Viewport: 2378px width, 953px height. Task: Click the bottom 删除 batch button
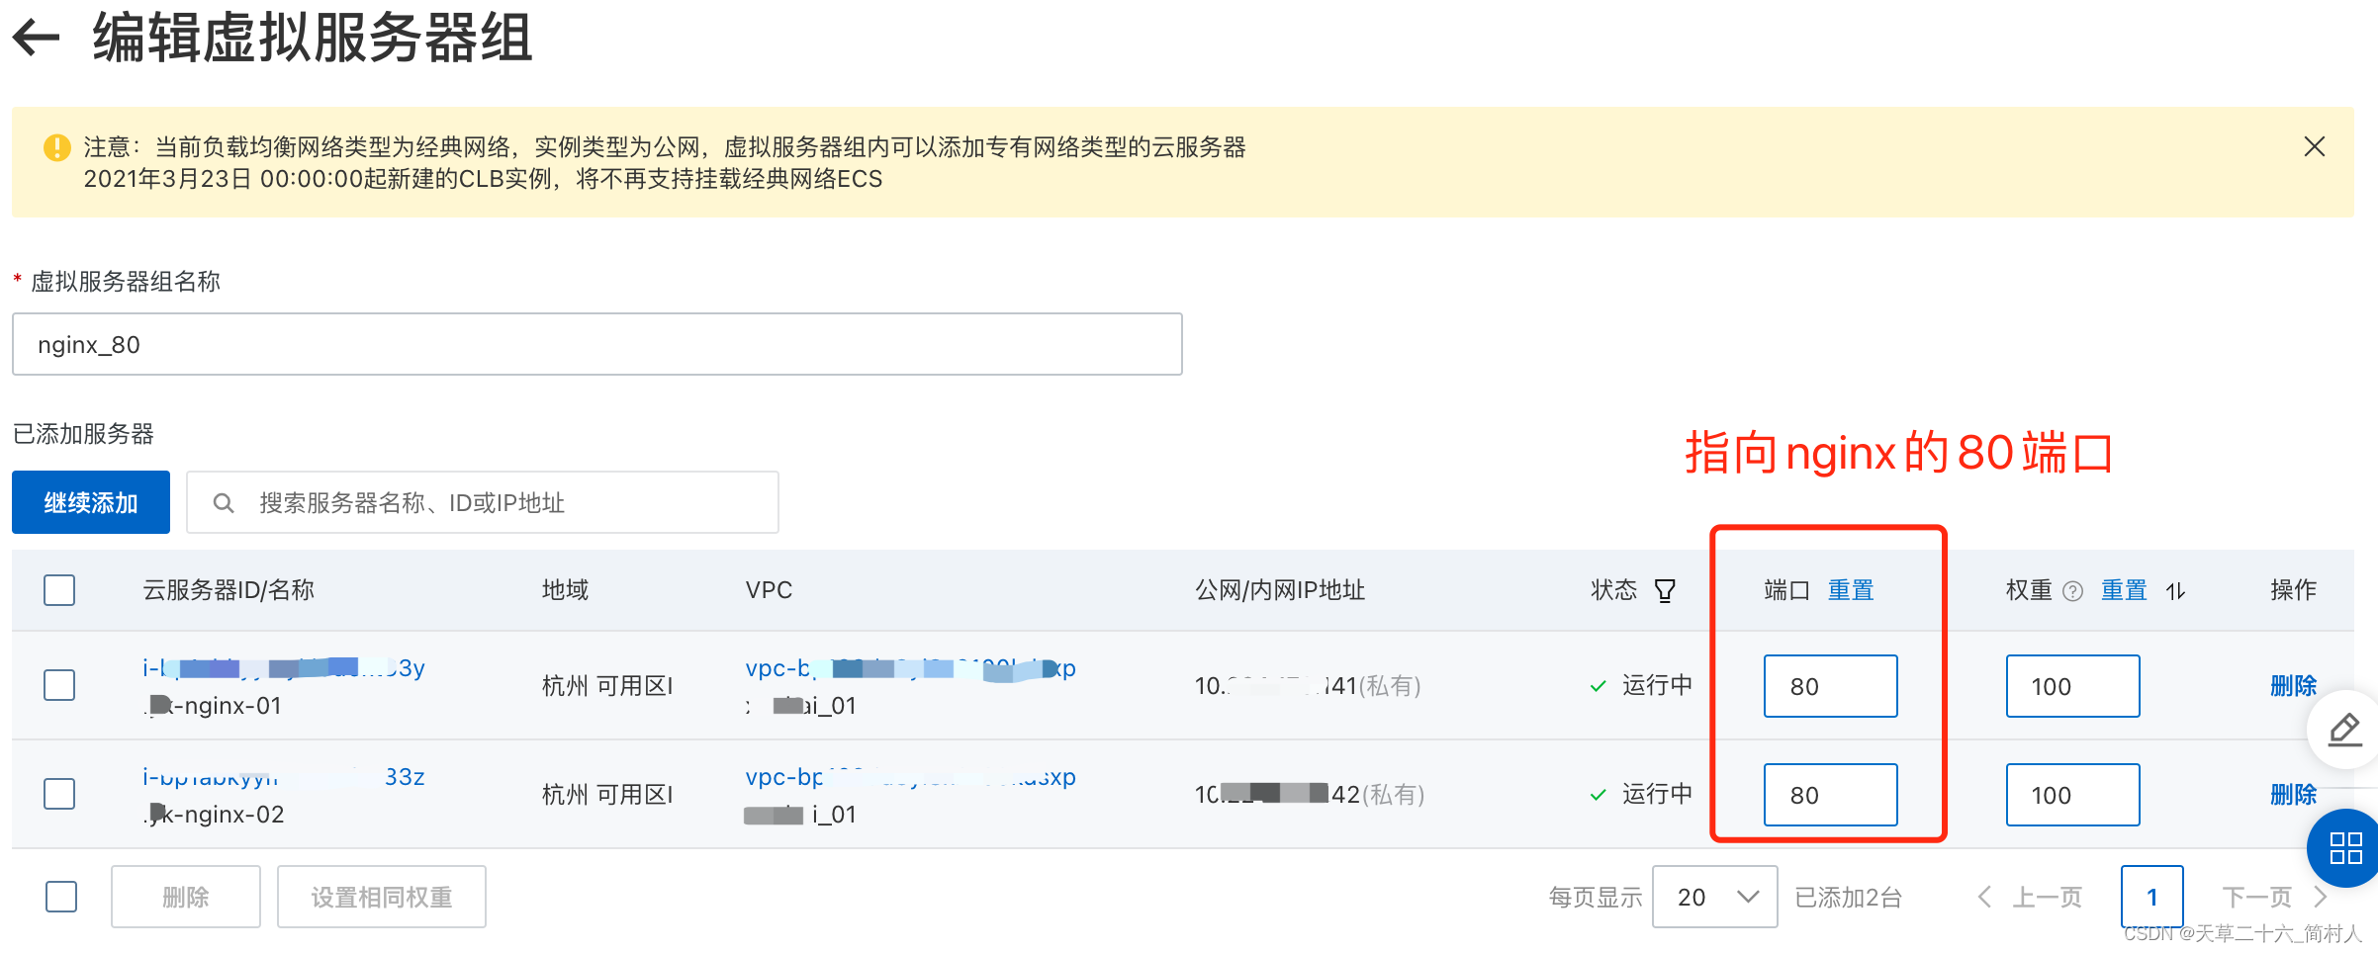(x=186, y=897)
